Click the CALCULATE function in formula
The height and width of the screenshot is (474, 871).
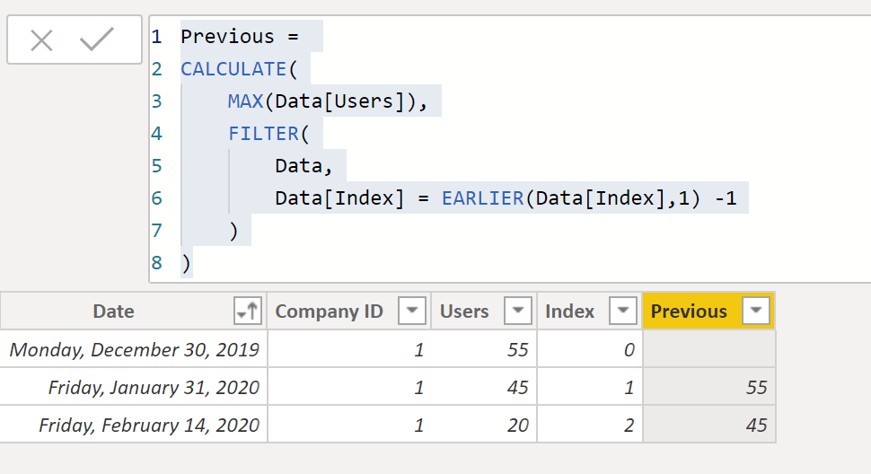[232, 69]
